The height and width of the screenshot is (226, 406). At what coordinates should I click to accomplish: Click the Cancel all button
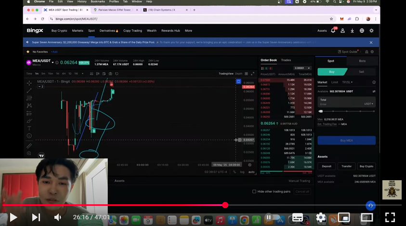302,191
